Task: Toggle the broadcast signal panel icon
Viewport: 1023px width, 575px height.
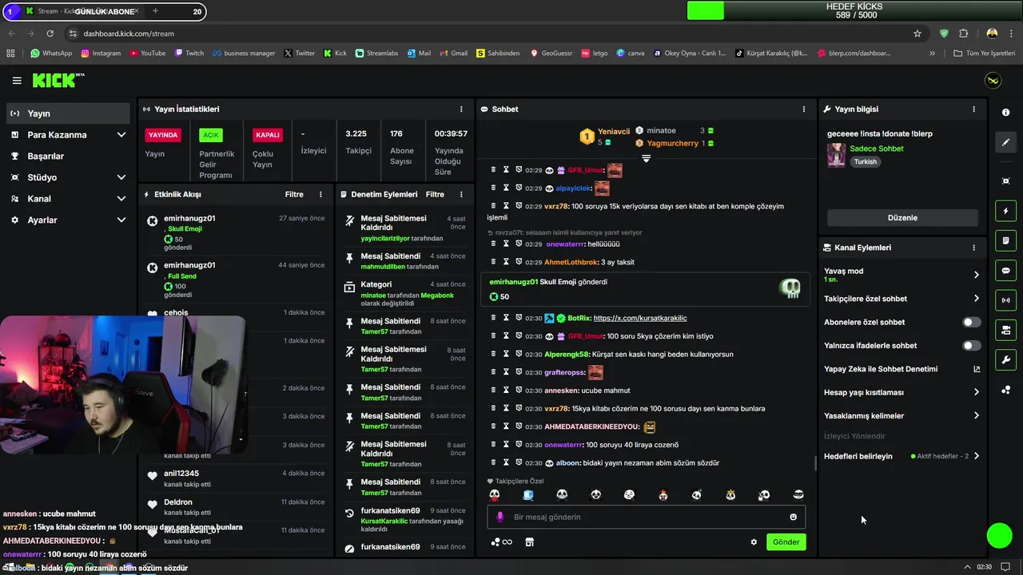Action: [1005, 300]
